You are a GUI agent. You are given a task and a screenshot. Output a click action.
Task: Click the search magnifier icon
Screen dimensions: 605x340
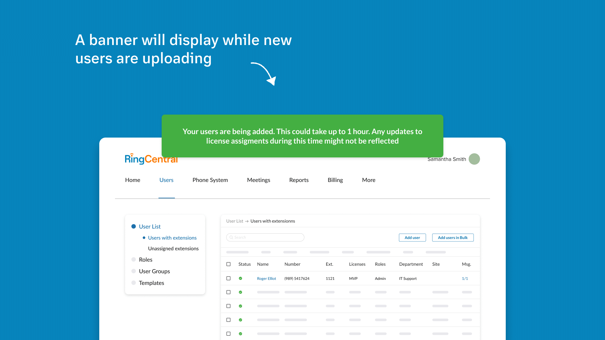click(x=231, y=237)
